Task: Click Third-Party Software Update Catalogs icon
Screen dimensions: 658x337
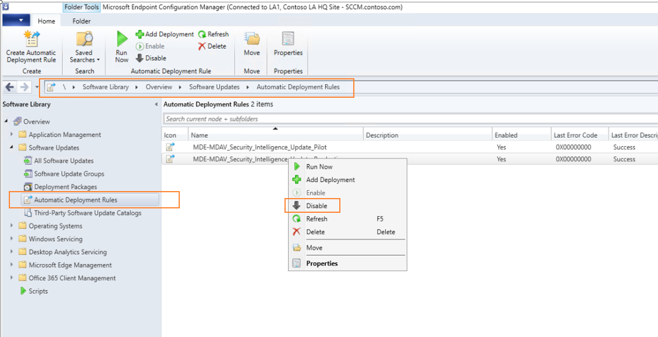Action: (x=28, y=213)
